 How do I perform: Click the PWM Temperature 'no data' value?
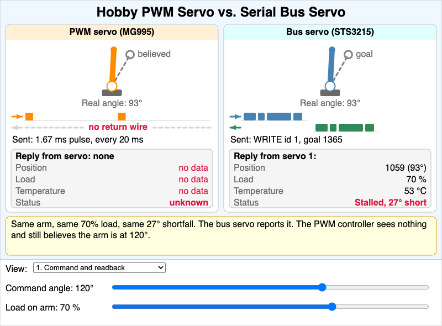[193, 191]
